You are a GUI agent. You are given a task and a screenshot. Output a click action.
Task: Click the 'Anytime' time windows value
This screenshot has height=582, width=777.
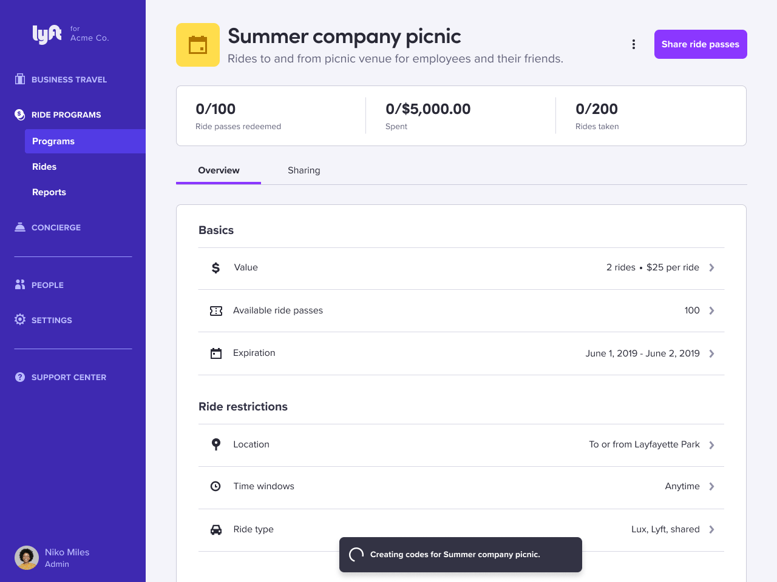pyautogui.click(x=682, y=486)
